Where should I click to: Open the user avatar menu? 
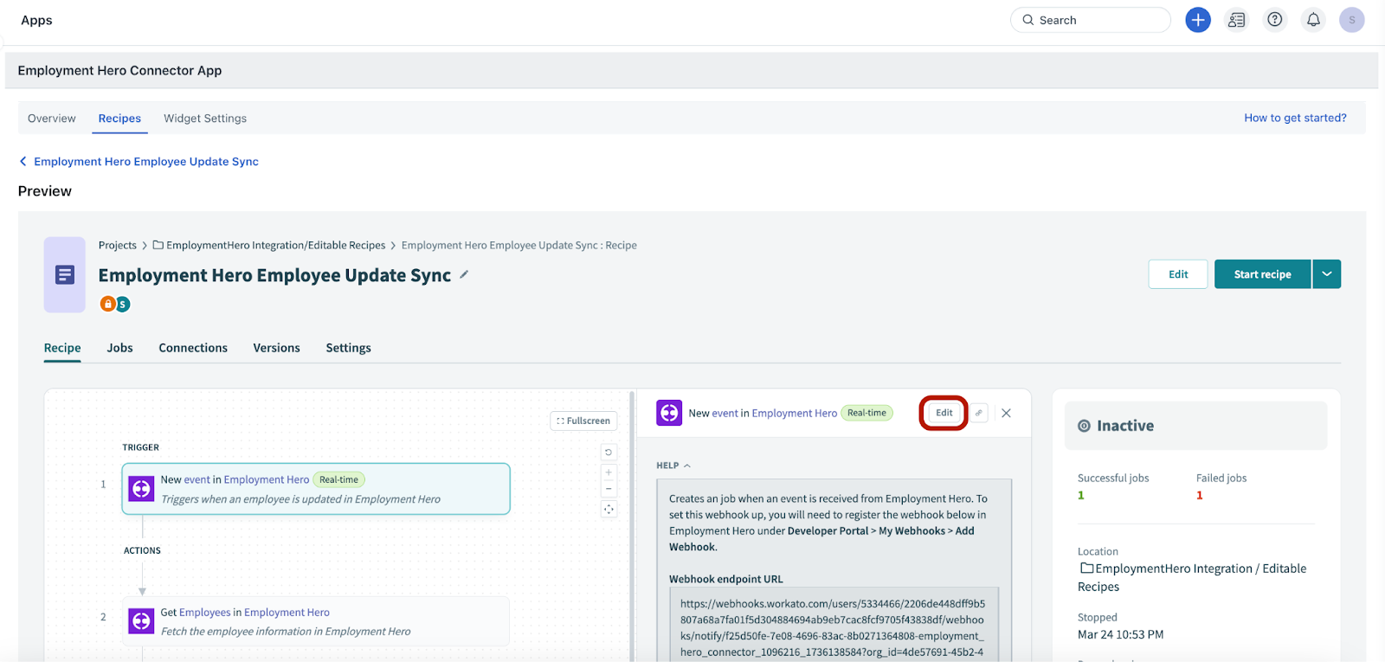coord(1351,20)
